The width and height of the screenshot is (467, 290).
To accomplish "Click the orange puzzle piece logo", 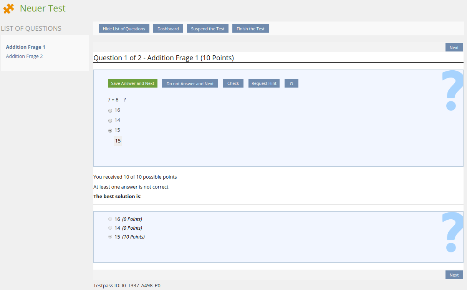I will point(8,8).
